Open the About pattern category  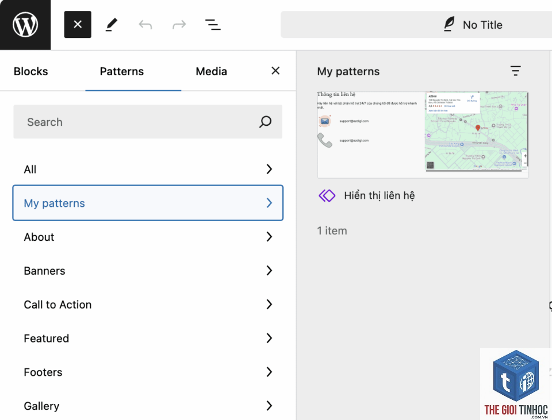[148, 237]
